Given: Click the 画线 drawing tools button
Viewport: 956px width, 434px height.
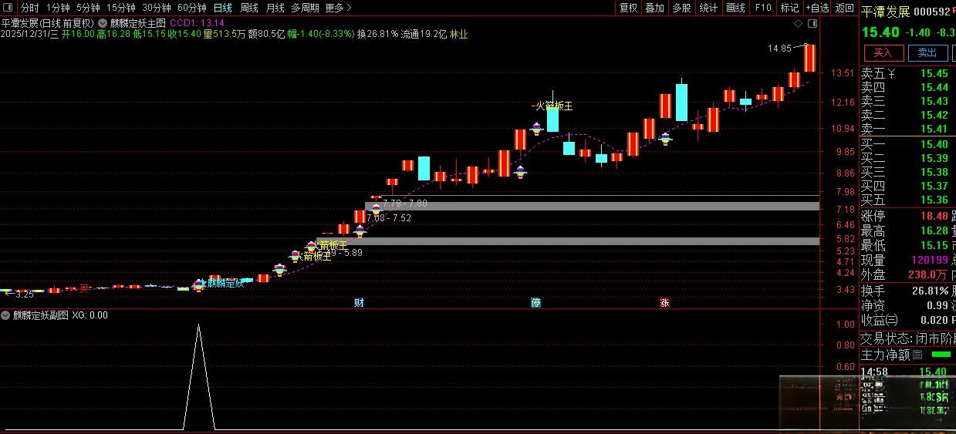Looking at the screenshot, I should 735,8.
